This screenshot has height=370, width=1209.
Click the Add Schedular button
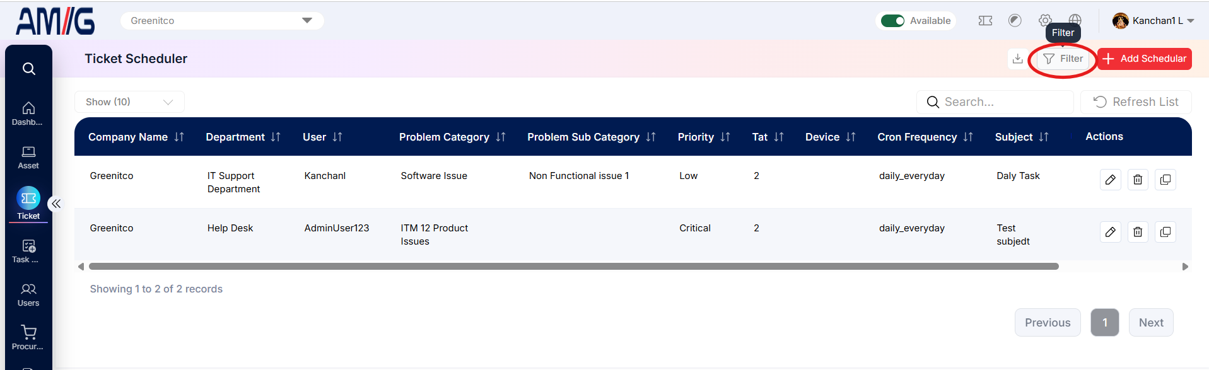pyautogui.click(x=1145, y=59)
